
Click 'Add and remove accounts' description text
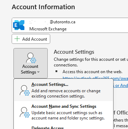pyautogui.click(x=66, y=94)
